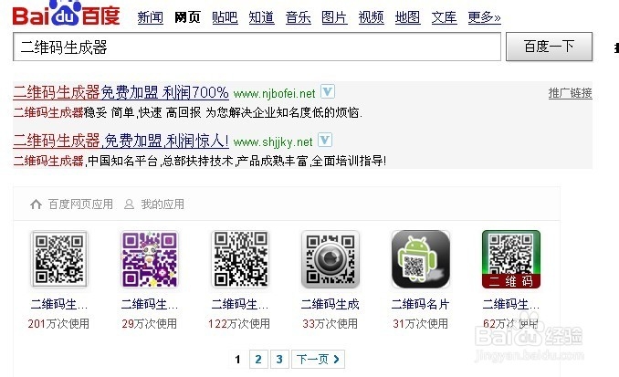Expand the V badge next to www.njbofei.net
Viewport: 619px width, 377px height.
(328, 91)
